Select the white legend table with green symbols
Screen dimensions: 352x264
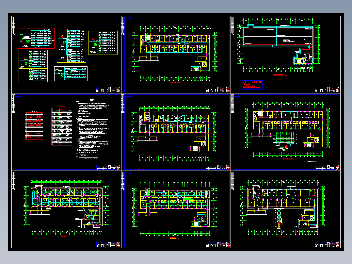(x=62, y=126)
